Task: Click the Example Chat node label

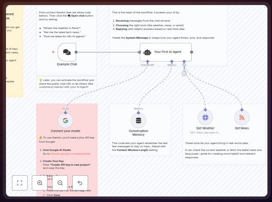Action: (x=67, y=64)
